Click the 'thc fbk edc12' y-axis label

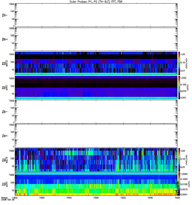5,160
